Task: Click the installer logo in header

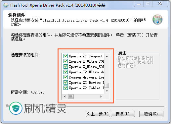Action: point(157,20)
